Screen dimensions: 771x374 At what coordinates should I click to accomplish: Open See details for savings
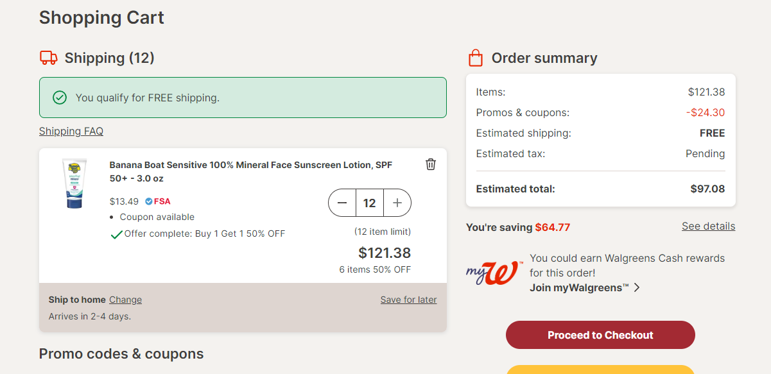pos(709,226)
